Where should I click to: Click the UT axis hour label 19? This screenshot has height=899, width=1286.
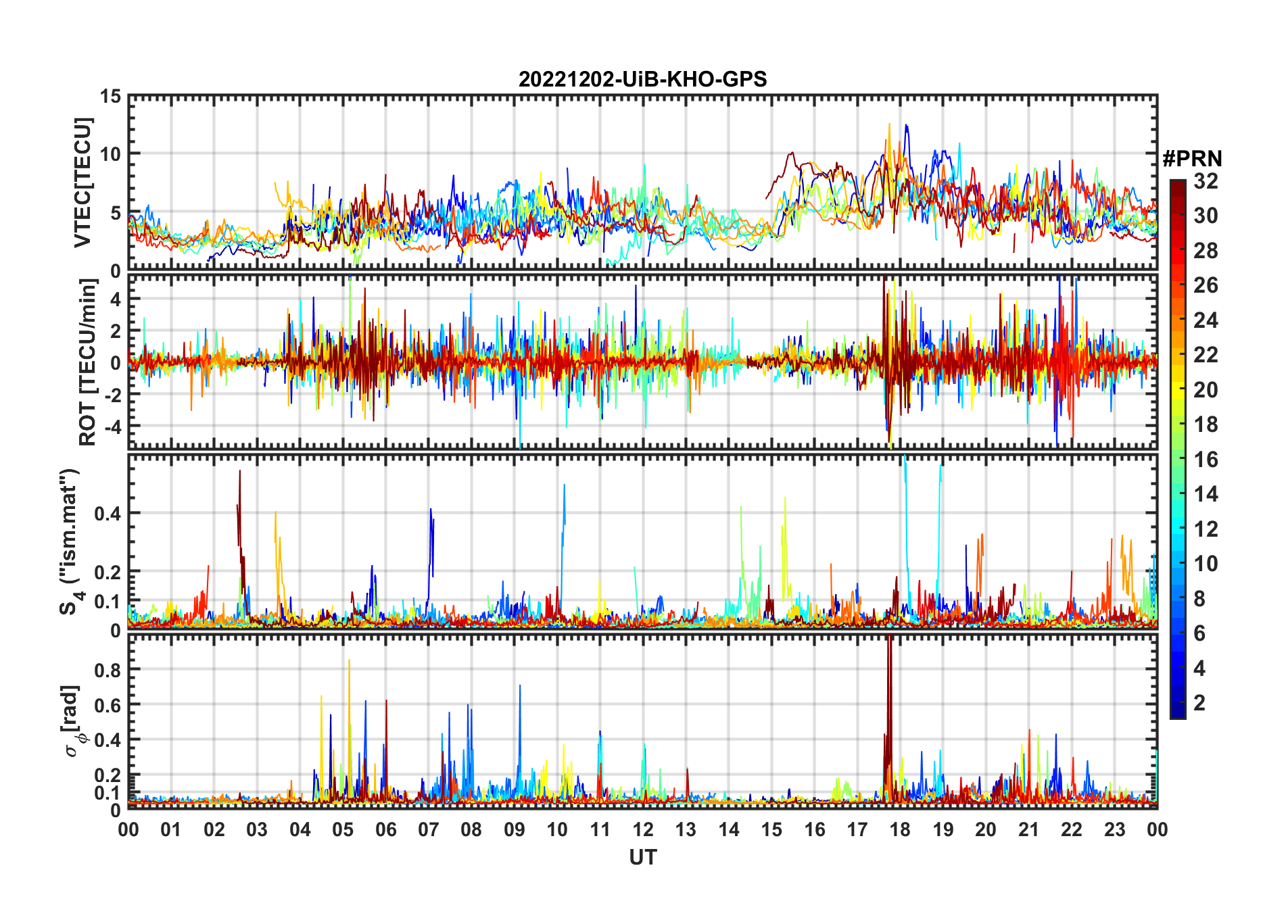pos(943,829)
